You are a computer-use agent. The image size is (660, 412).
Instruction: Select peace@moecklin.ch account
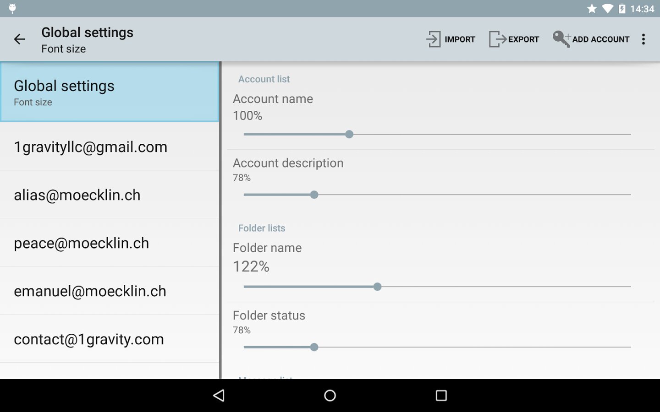110,243
